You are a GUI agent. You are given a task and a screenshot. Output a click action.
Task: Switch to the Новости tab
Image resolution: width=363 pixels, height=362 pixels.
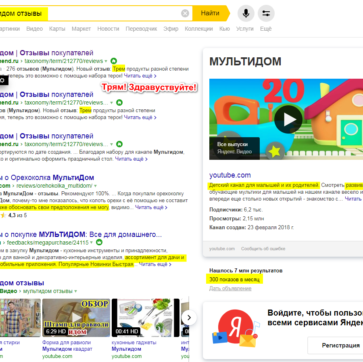[108, 29]
